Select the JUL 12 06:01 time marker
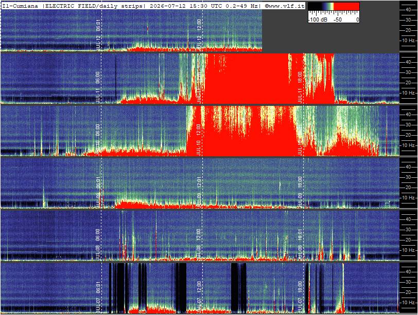Image resolution: width=418 pixels, height=315 pixels. (x=98, y=34)
